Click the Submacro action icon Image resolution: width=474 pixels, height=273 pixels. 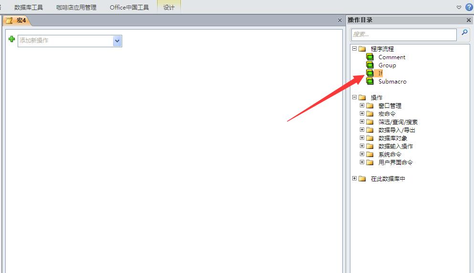point(370,81)
